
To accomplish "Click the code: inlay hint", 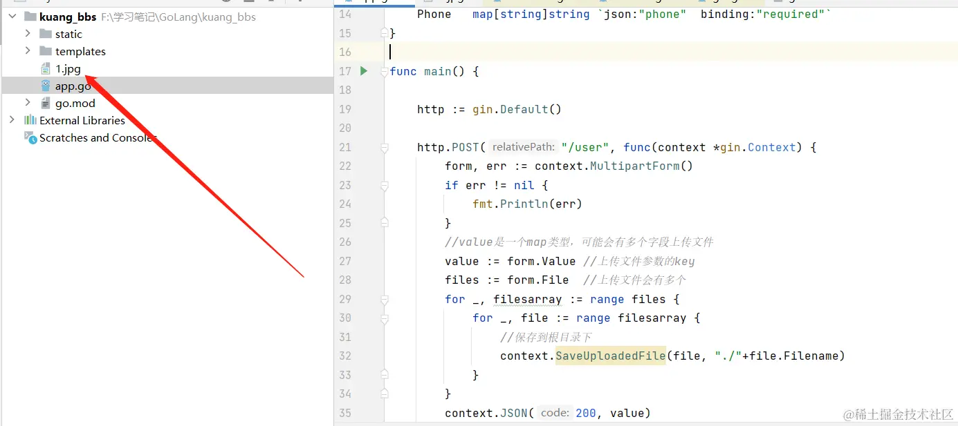I will pyautogui.click(x=555, y=413).
